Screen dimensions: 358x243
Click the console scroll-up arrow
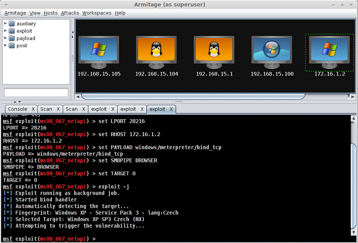353,118
